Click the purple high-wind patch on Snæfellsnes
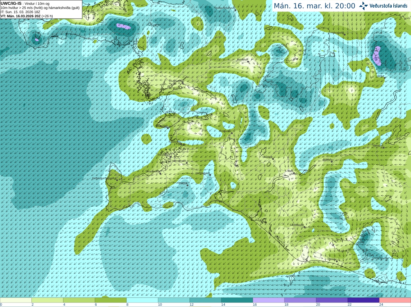The height and width of the screenshot is (307, 411). pos(124,26)
